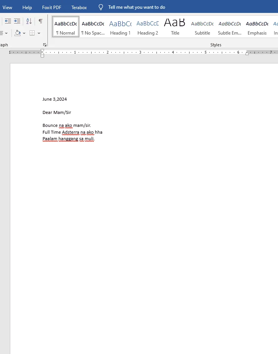Screen dimensions: 278x354
Task: Apply the Normal style
Action: 66,27
